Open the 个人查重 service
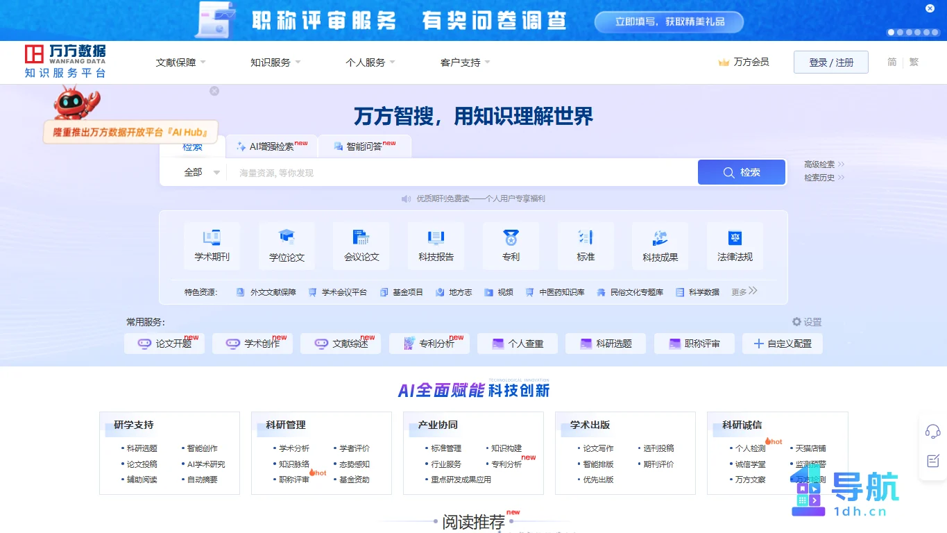The width and height of the screenshot is (947, 533). (518, 344)
